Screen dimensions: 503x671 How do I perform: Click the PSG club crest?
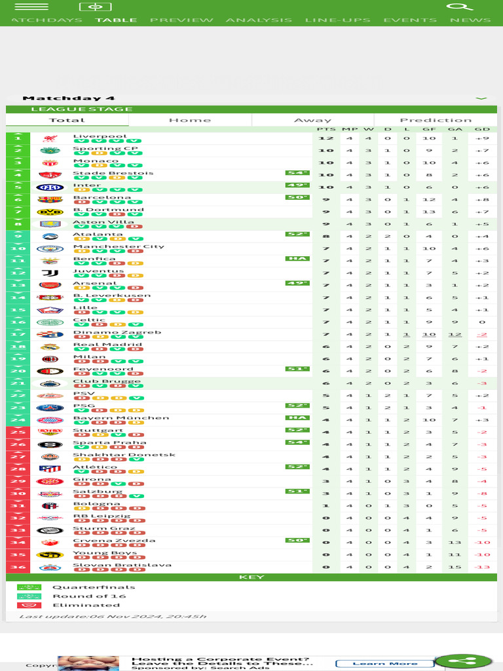tap(50, 408)
